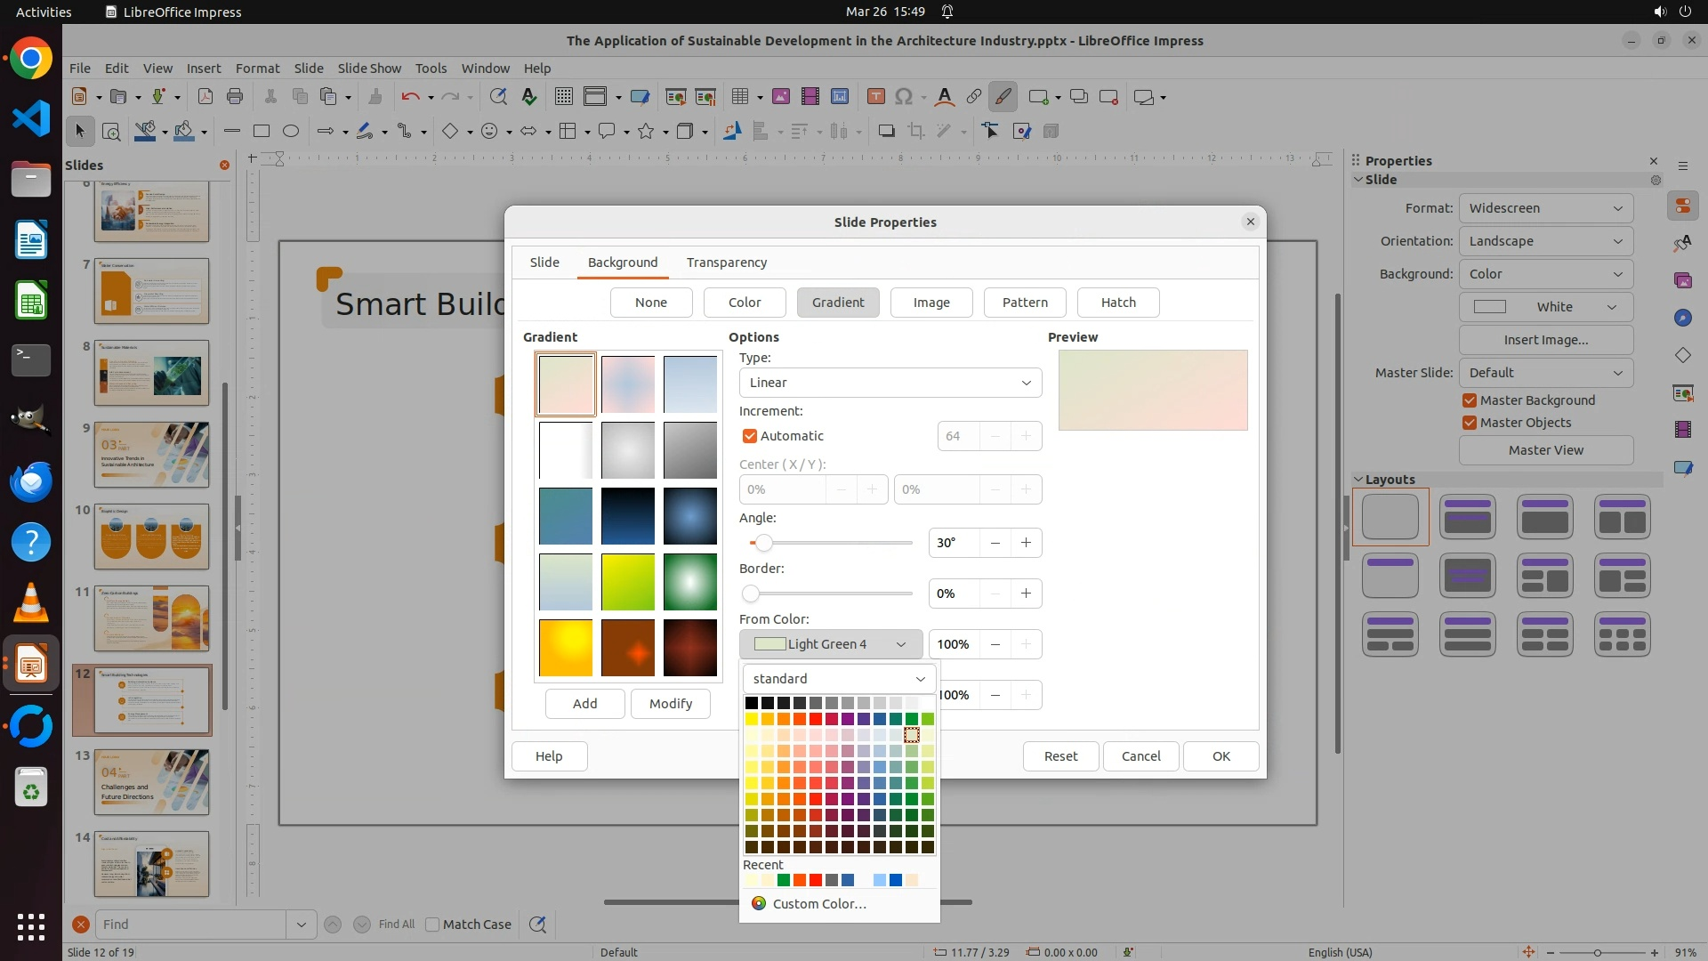
Task: Uncheck the Master Background option
Action: [1469, 400]
